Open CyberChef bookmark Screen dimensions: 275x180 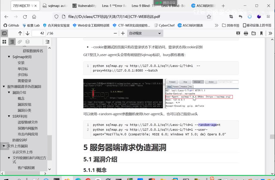click(x=164, y=25)
